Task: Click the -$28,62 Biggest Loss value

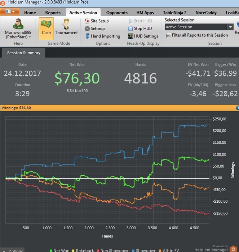Action: pyautogui.click(x=225, y=94)
